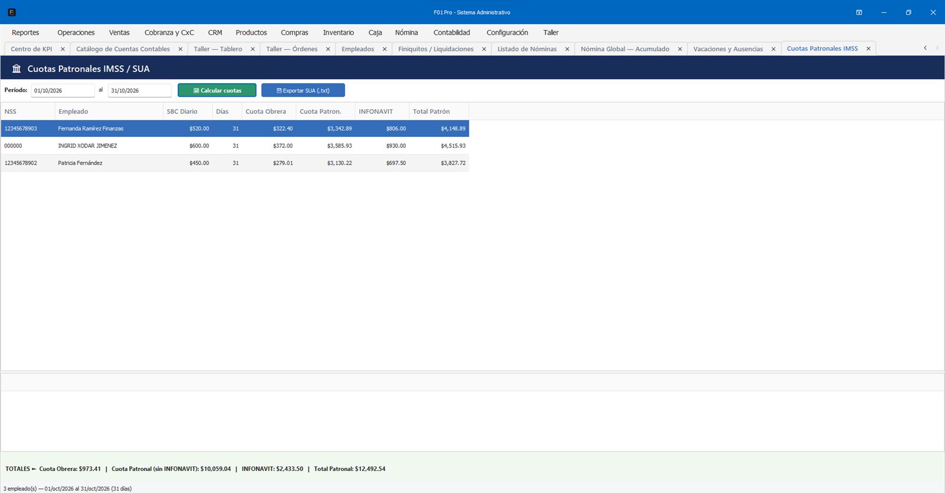Click the F01 Pro app logo icon
This screenshot has height=494, width=945.
(x=12, y=12)
